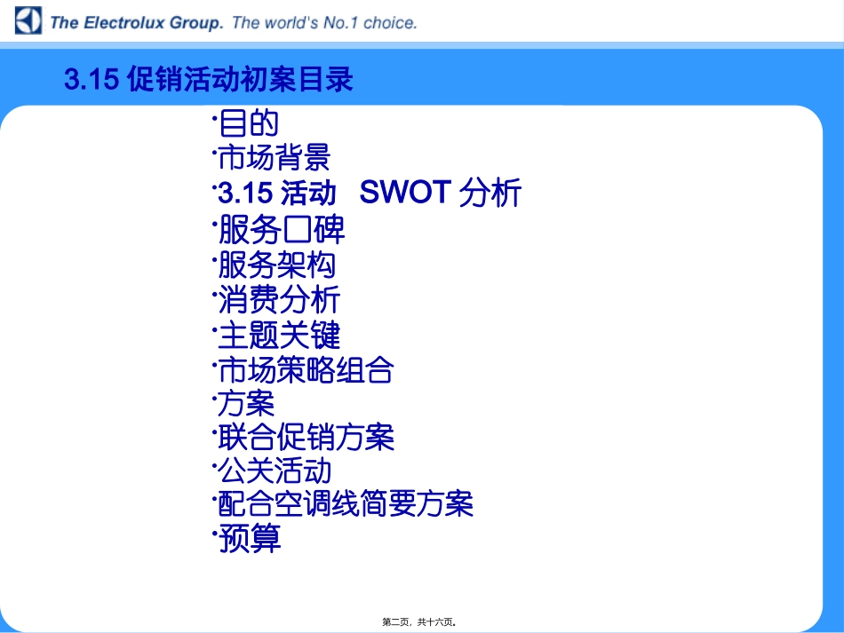Click the slogan "The world's No.1 choice."
844x633 pixels.
click(x=324, y=22)
